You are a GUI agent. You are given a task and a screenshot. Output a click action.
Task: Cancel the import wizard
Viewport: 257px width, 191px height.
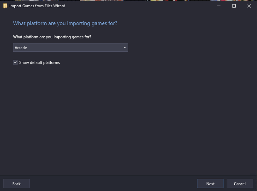pyautogui.click(x=240, y=183)
